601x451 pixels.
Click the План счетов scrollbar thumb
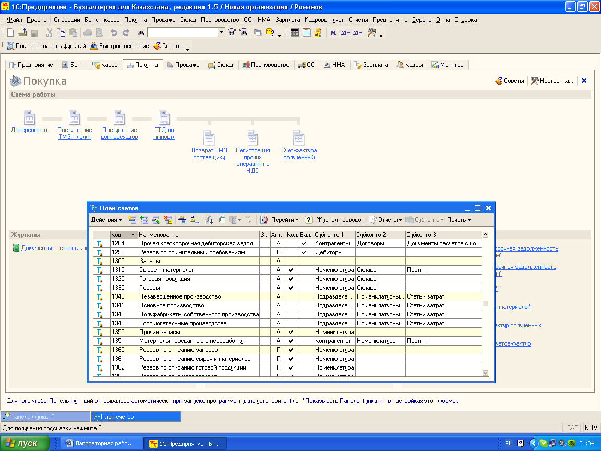[x=485, y=304]
